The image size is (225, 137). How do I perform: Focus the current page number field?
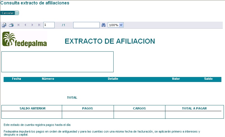49,25
